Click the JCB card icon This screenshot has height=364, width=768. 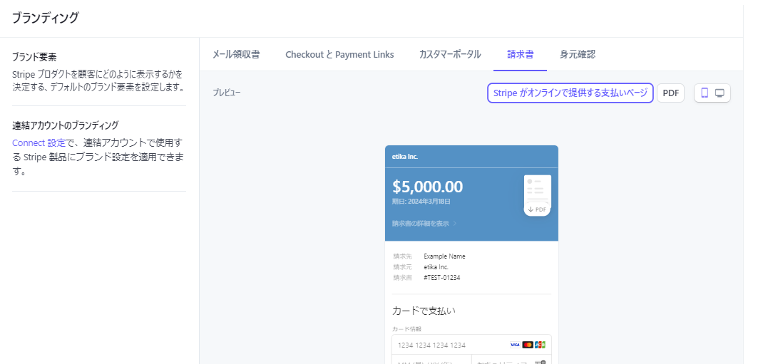[540, 345]
